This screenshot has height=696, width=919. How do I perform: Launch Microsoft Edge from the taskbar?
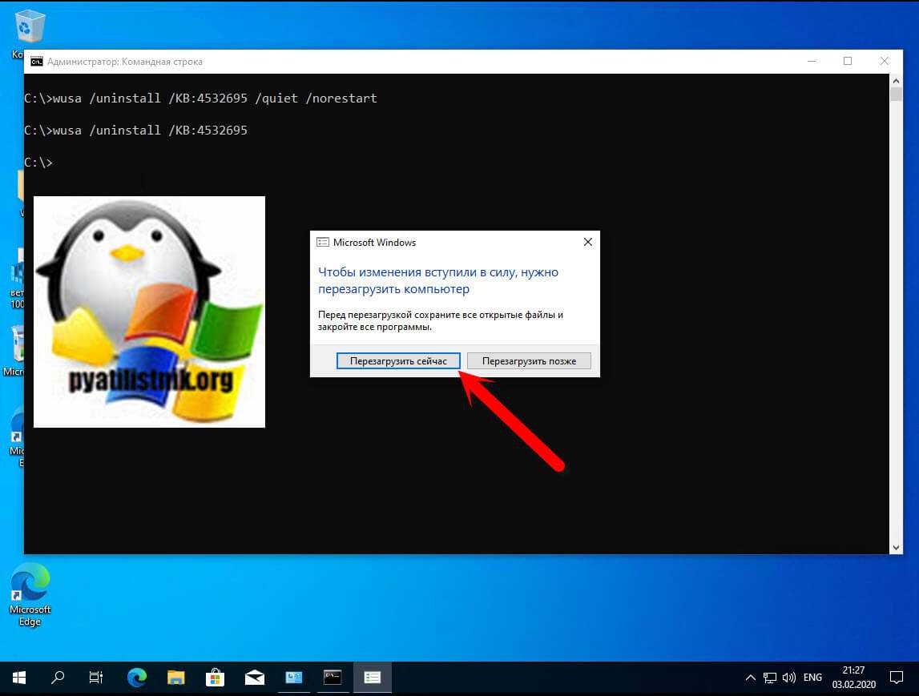click(x=137, y=678)
